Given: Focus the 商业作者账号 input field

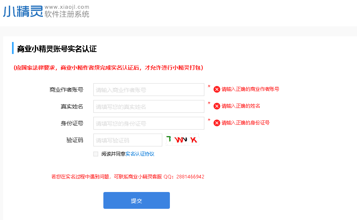Looking at the screenshot, I should pyautogui.click(x=149, y=90).
